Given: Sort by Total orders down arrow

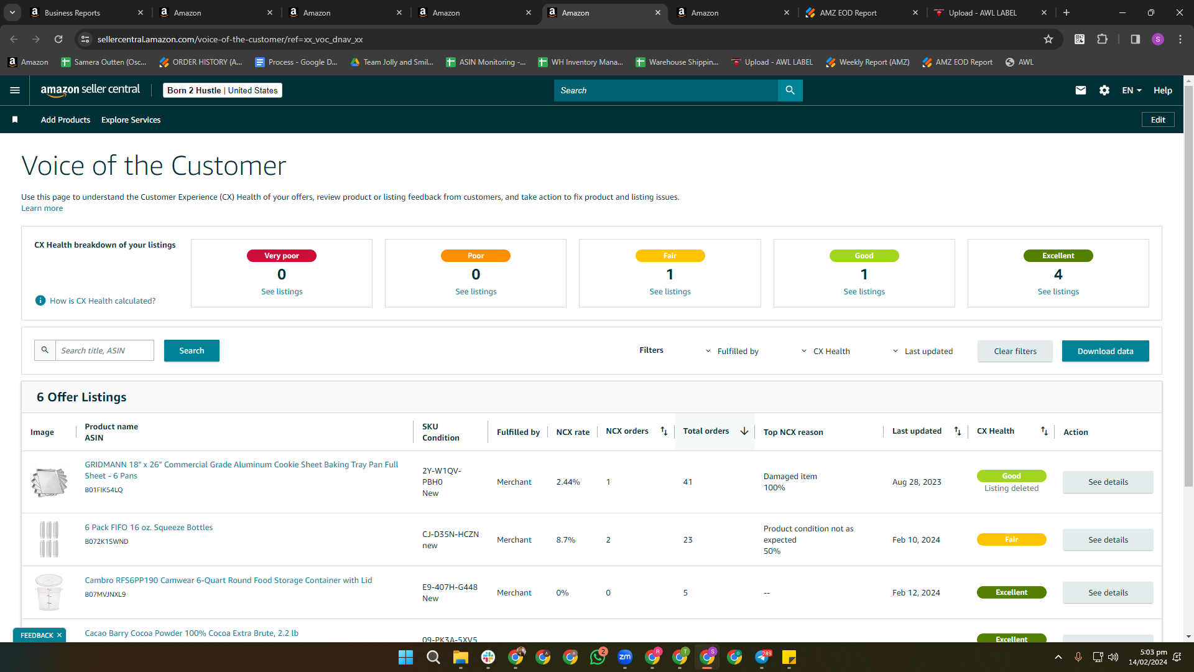Looking at the screenshot, I should 744,431.
